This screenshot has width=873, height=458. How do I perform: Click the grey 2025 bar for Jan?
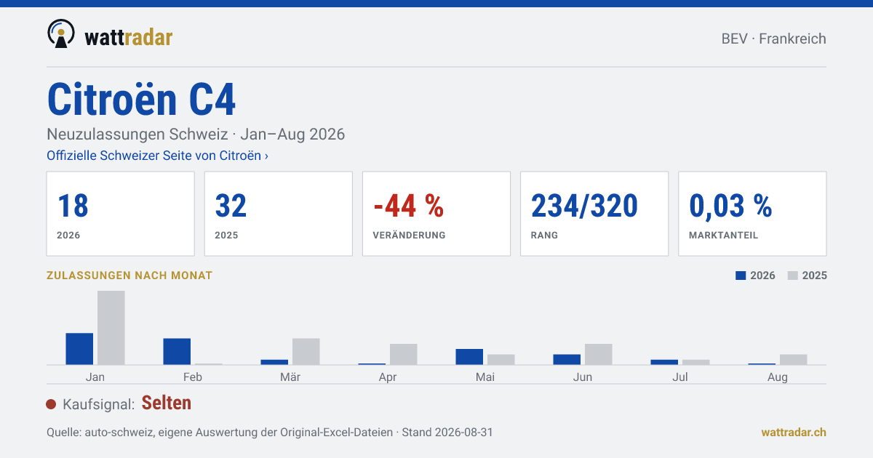coord(111,328)
